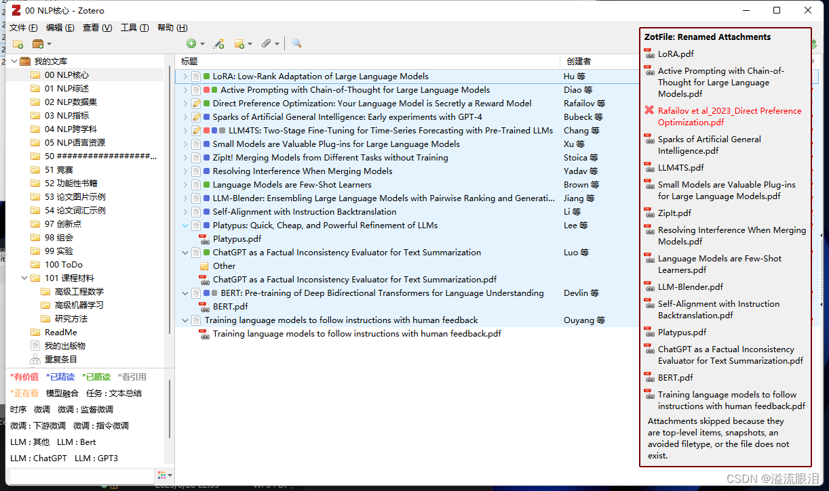Open the 查看 menu
829x491 pixels.
97,28
